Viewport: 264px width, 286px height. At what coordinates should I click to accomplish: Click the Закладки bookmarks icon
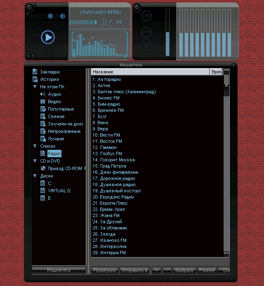click(35, 72)
